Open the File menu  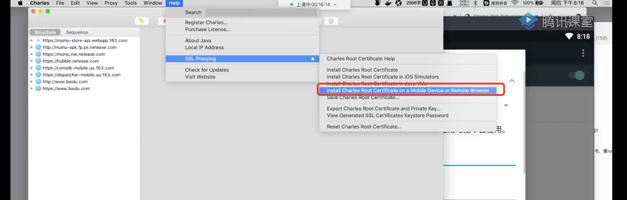click(x=60, y=3)
